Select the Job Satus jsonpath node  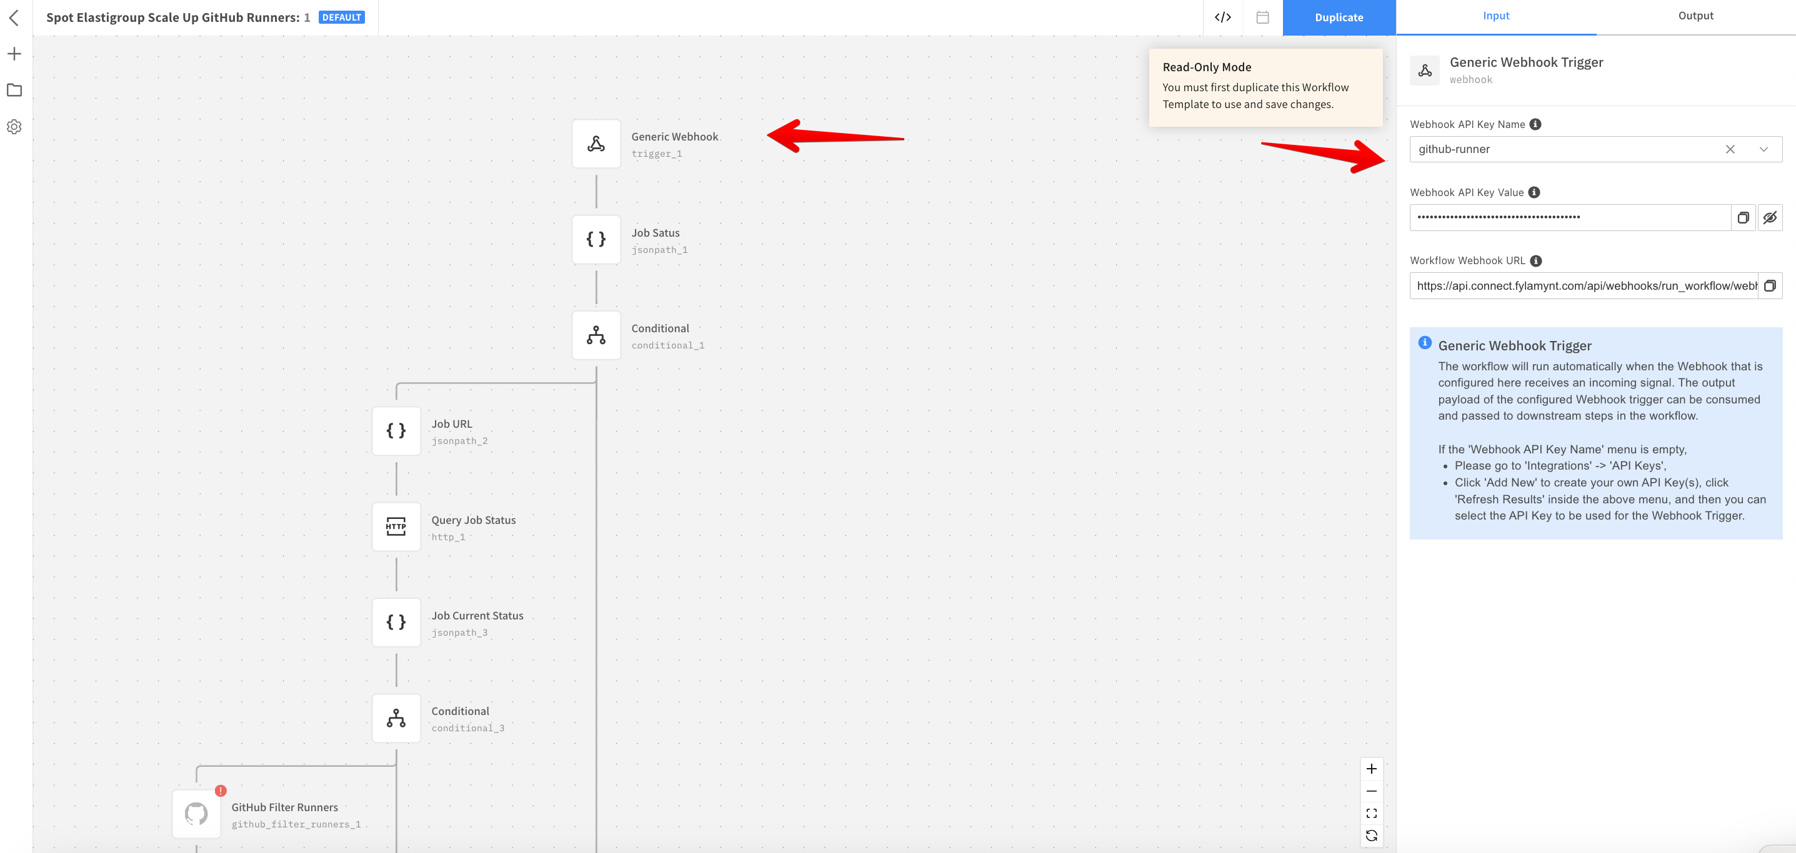(x=596, y=239)
